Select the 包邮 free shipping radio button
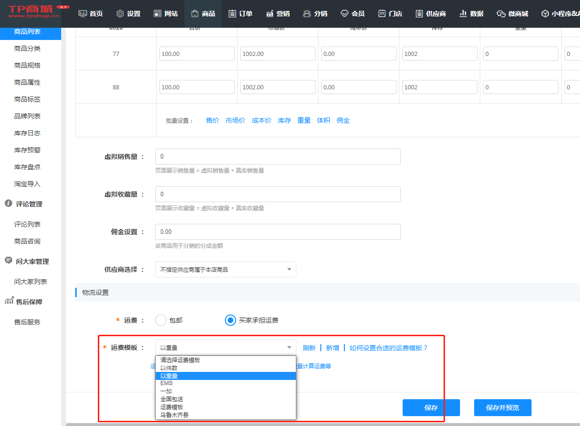This screenshot has width=580, height=426. click(x=161, y=320)
